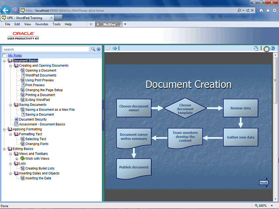Image resolution: width=279 pixels, height=209 pixels.
Task: Open the Favorites menu
Action: coord(42,24)
